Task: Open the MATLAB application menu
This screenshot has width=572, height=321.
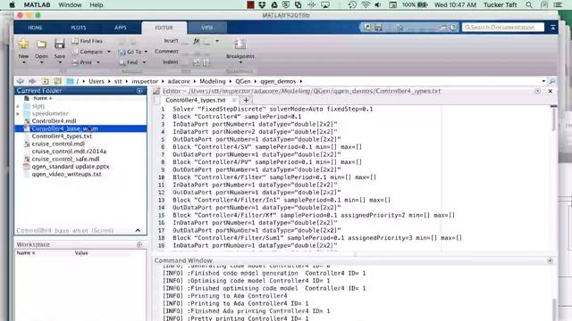Action: coord(37,4)
